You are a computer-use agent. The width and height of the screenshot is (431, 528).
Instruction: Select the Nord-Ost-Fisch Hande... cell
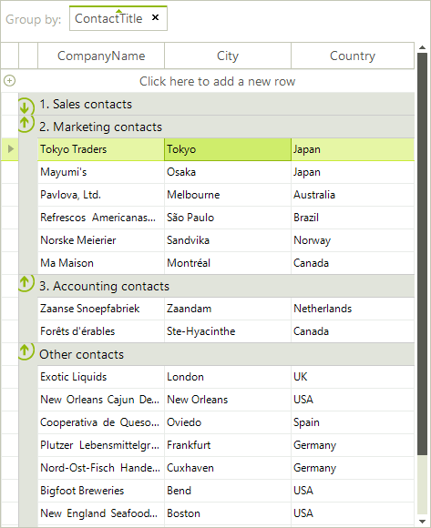pyautogui.click(x=101, y=468)
